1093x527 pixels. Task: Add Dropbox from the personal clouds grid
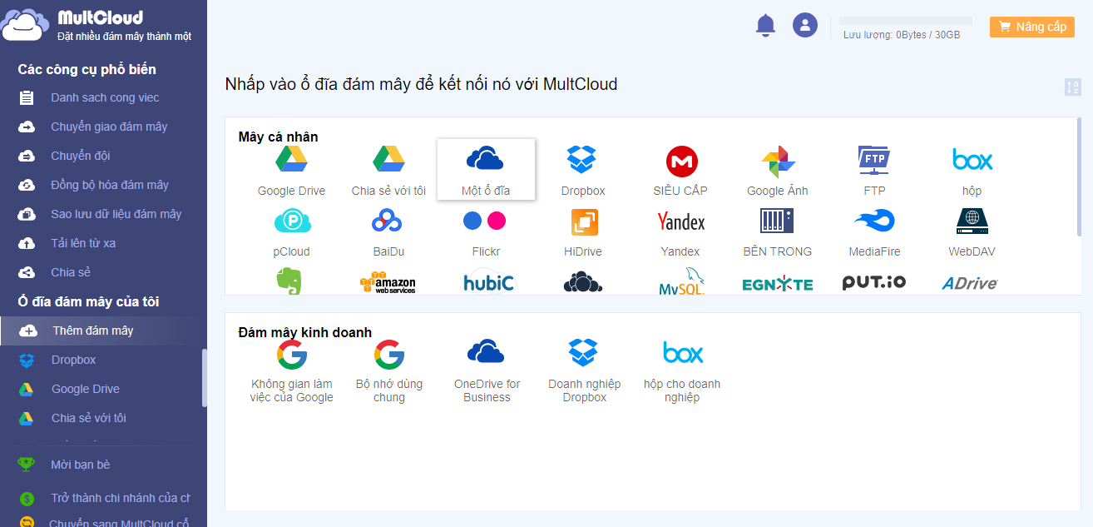click(x=583, y=171)
